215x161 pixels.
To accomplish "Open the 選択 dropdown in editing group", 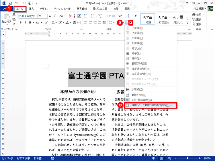I will [198, 24].
